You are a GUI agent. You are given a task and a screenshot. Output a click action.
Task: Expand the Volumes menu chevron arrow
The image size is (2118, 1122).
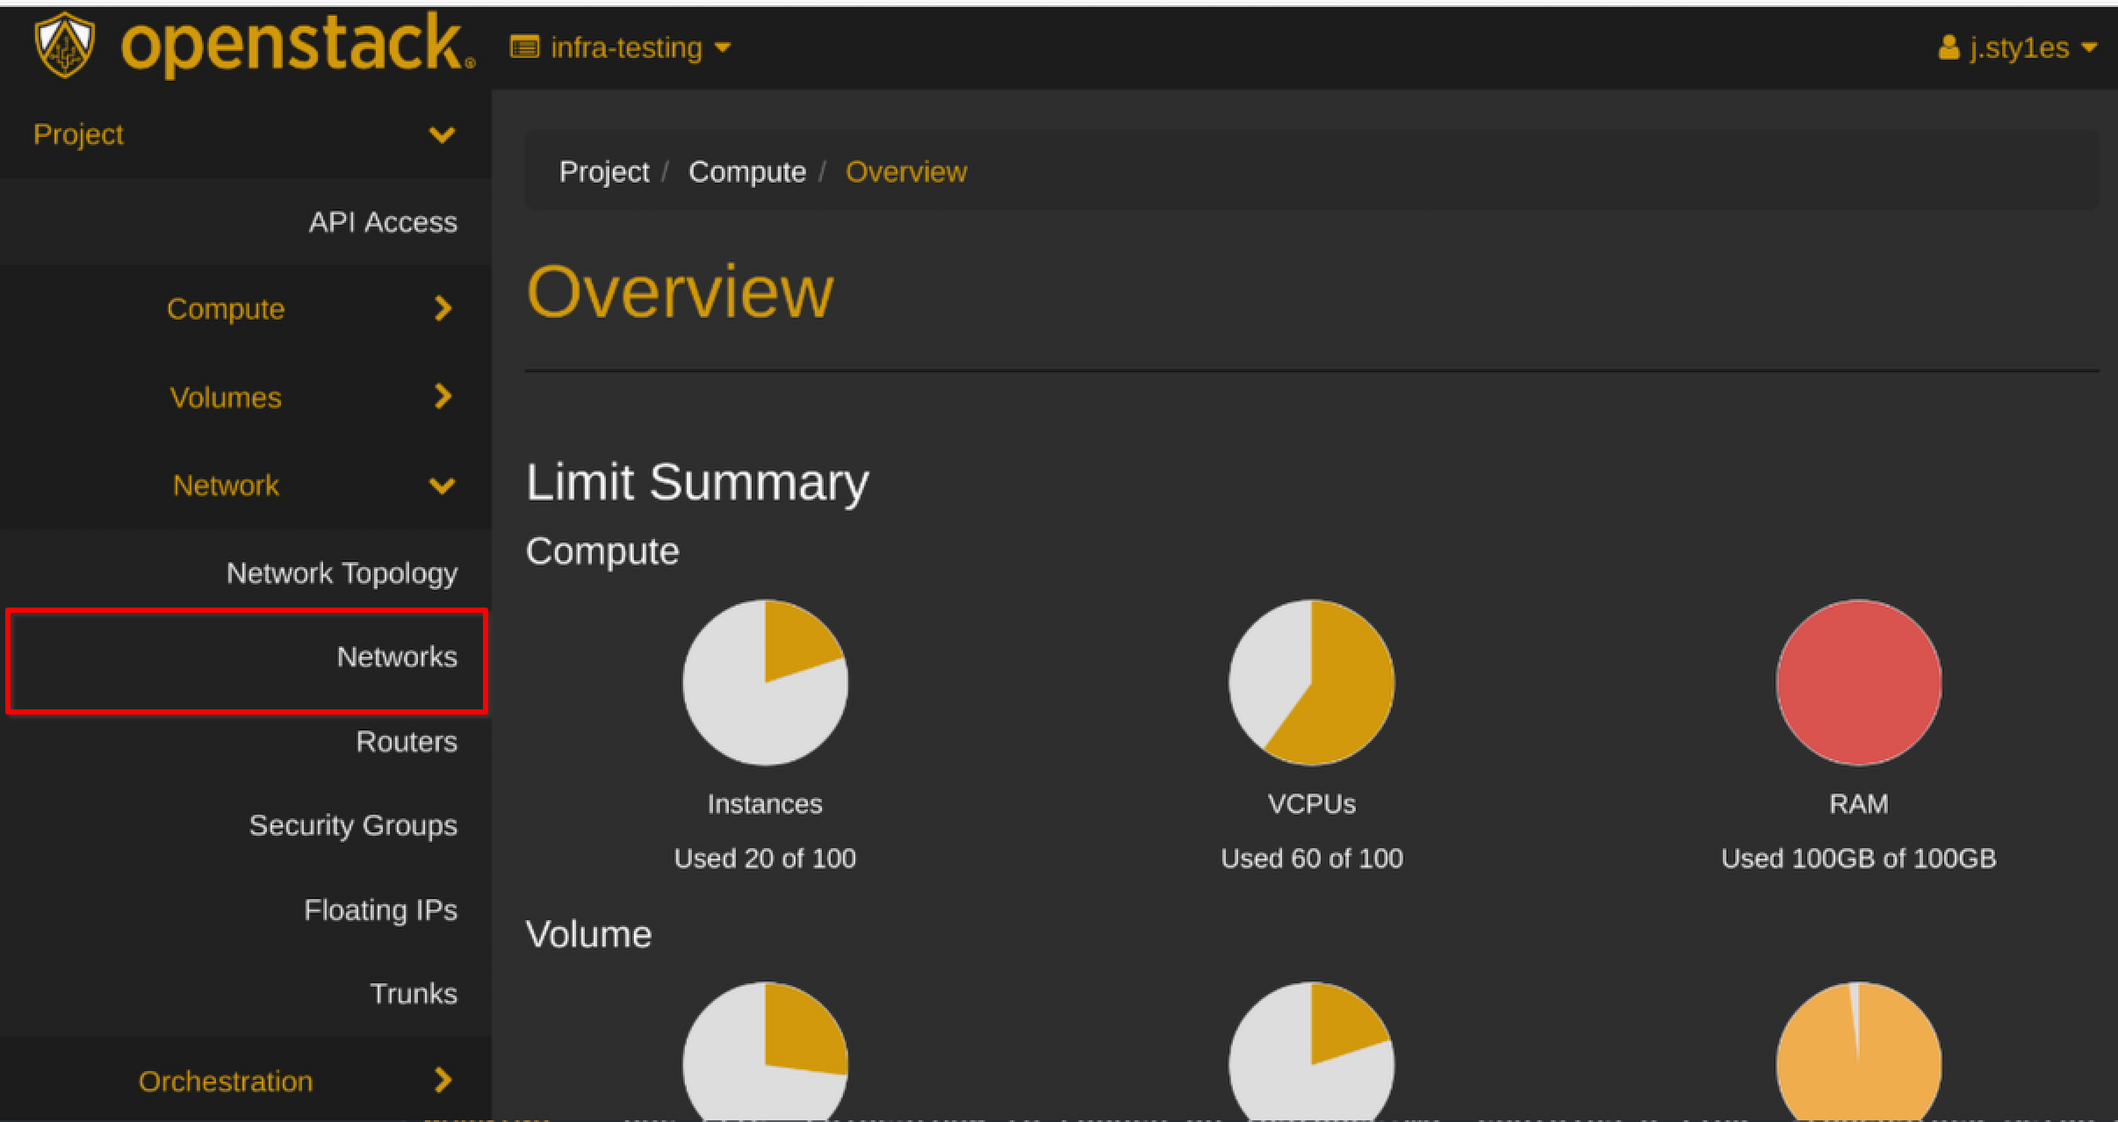tap(443, 397)
